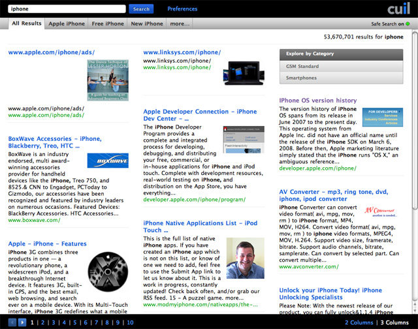Open Apple - iPhone - Features result
418x329 pixels.
pyautogui.click(x=48, y=243)
